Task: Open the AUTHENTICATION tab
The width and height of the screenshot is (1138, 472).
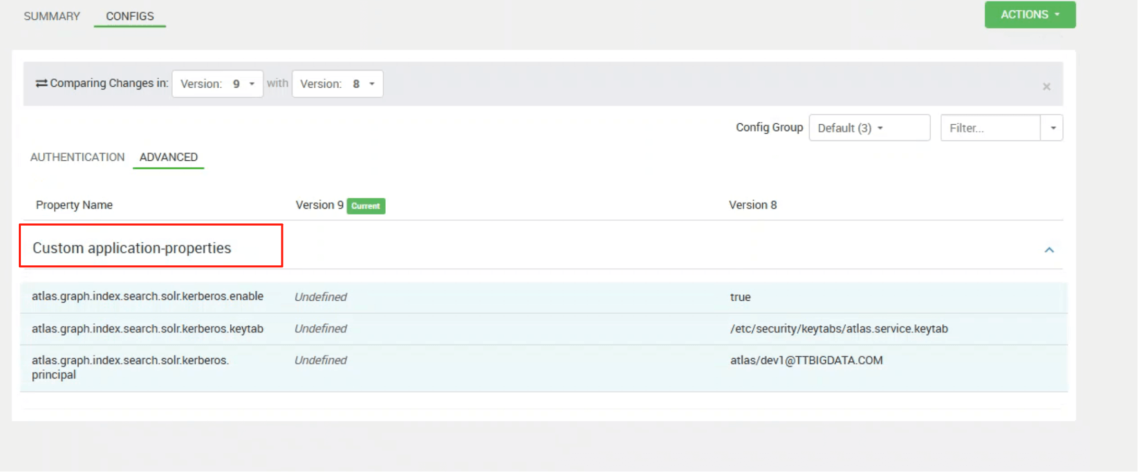Action: click(x=77, y=157)
